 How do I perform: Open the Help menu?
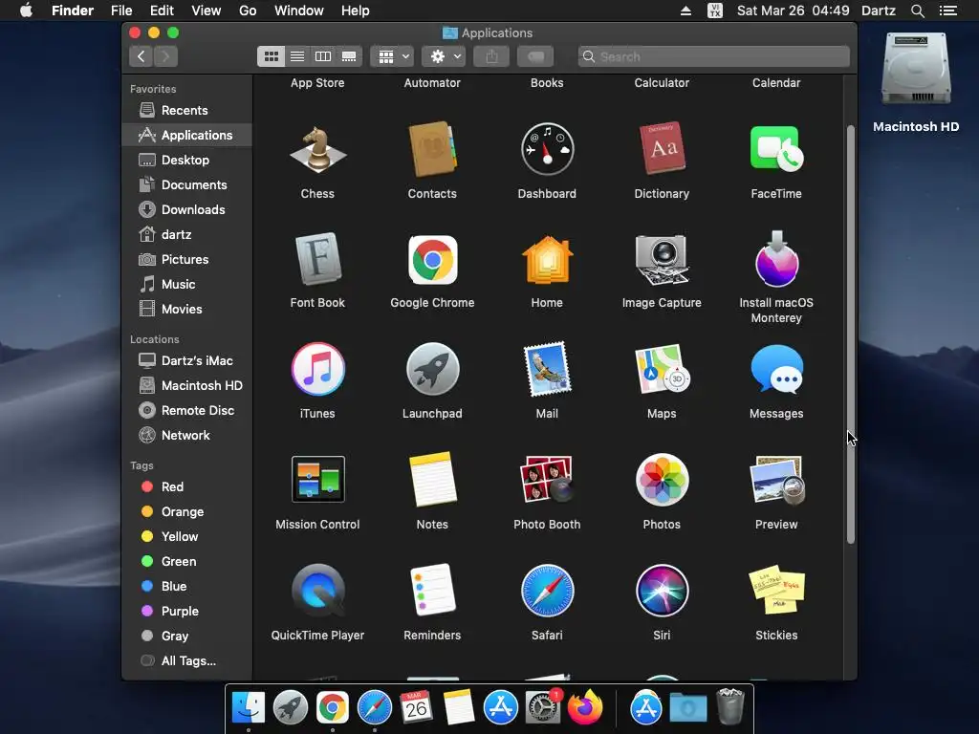[356, 11]
